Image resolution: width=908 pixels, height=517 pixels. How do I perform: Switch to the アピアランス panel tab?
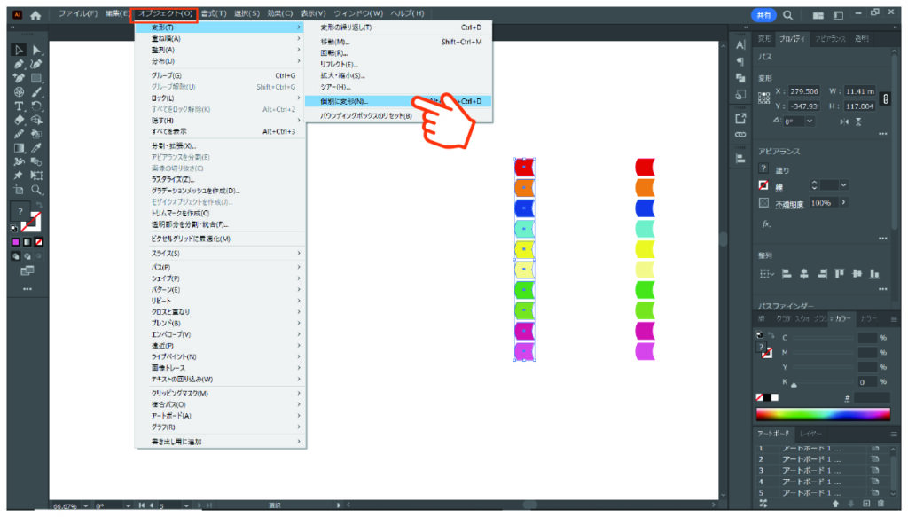[x=830, y=39]
